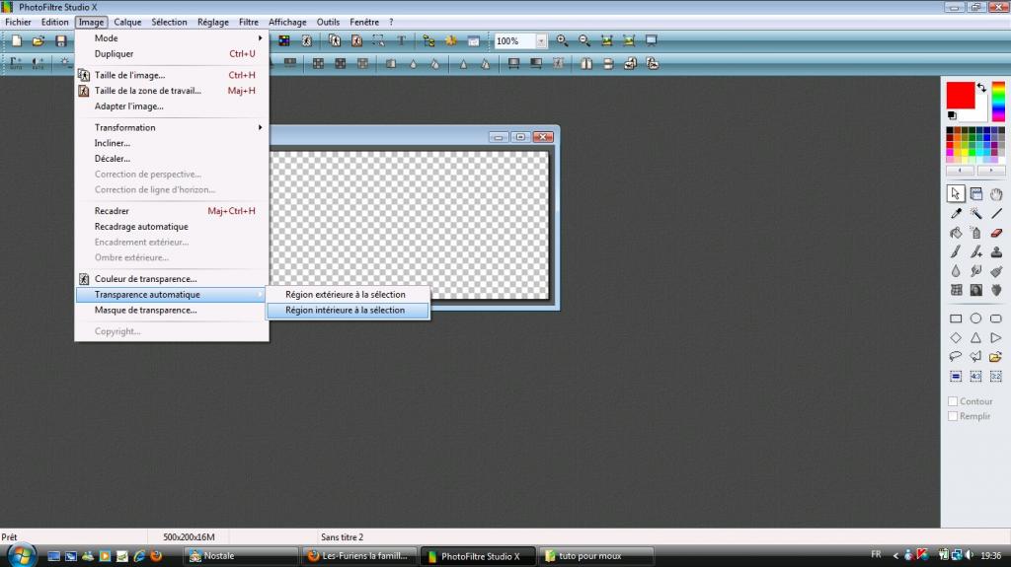
Task: Expand the Transformation submenu
Action: [172, 127]
